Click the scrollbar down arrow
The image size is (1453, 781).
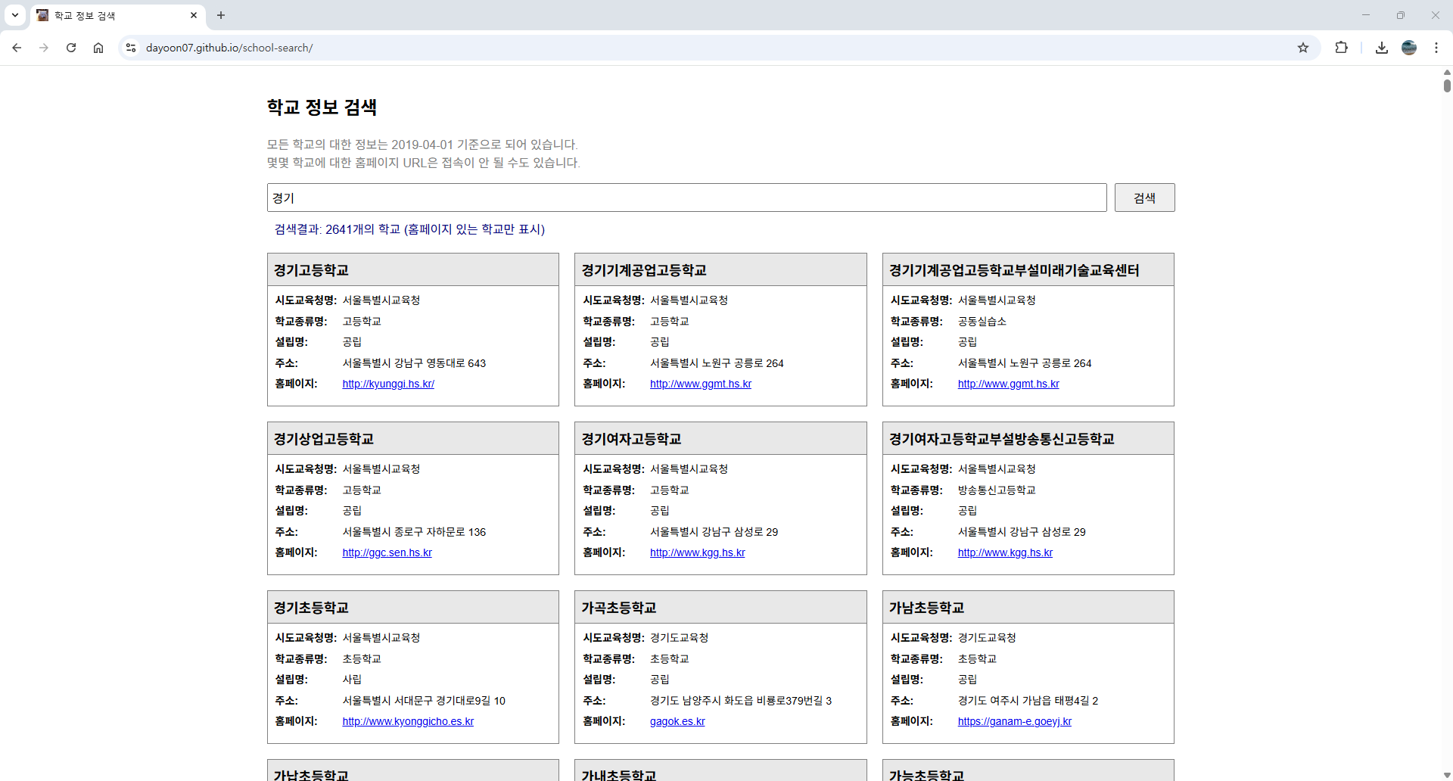tap(1447, 775)
